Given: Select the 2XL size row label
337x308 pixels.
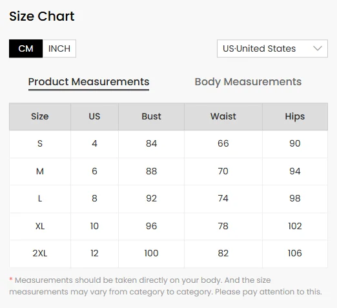Looking at the screenshot, I should tap(40, 253).
